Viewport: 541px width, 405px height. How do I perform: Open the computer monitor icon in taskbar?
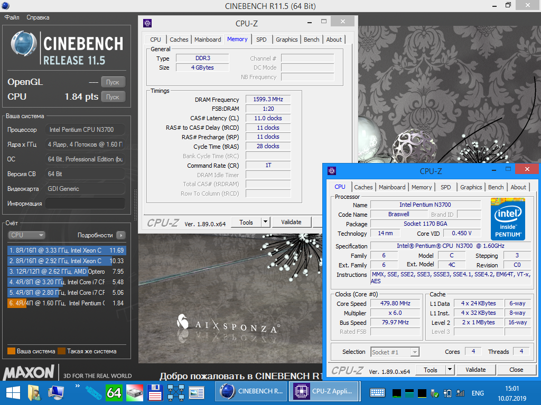[x=56, y=392]
